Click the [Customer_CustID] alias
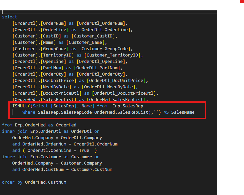The image size is (244, 195). 93,36
